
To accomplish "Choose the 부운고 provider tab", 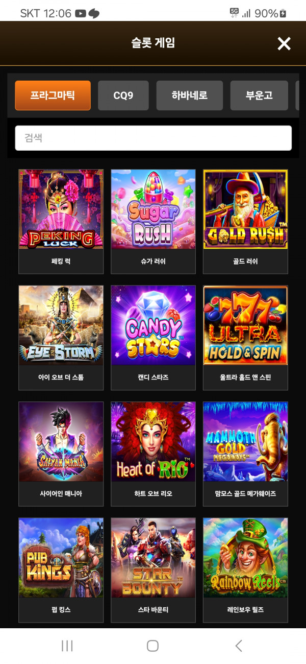I will 259,96.
